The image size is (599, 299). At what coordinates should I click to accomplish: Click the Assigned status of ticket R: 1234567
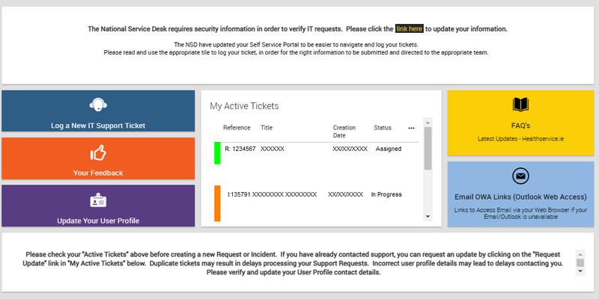(388, 149)
